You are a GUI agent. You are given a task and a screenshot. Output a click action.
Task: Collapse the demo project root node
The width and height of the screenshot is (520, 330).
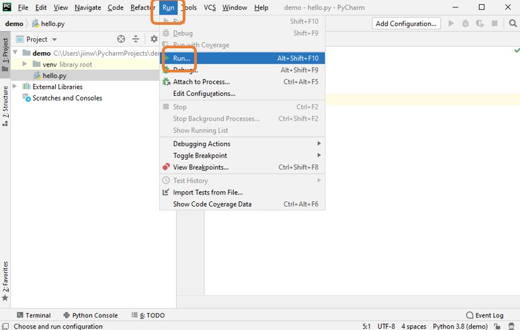[15, 52]
